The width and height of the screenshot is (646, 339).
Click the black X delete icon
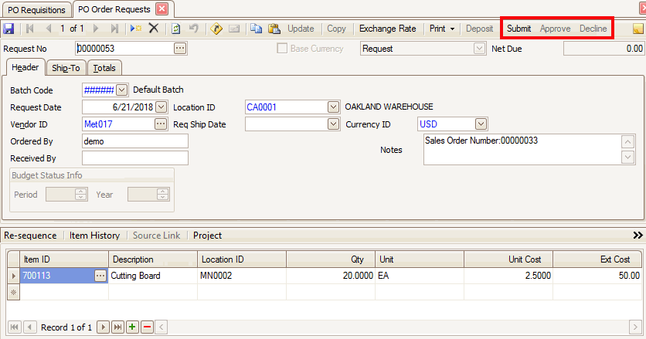tap(154, 29)
